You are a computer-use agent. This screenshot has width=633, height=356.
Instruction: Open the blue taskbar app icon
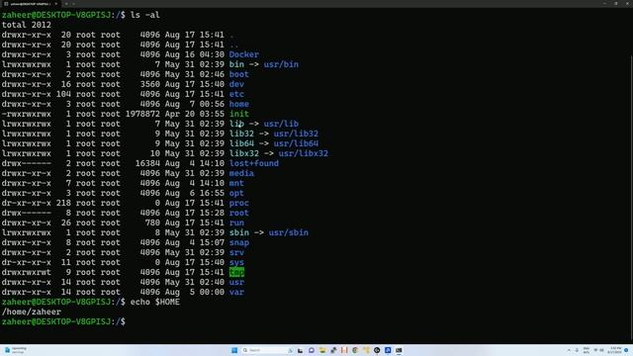[x=388, y=350]
